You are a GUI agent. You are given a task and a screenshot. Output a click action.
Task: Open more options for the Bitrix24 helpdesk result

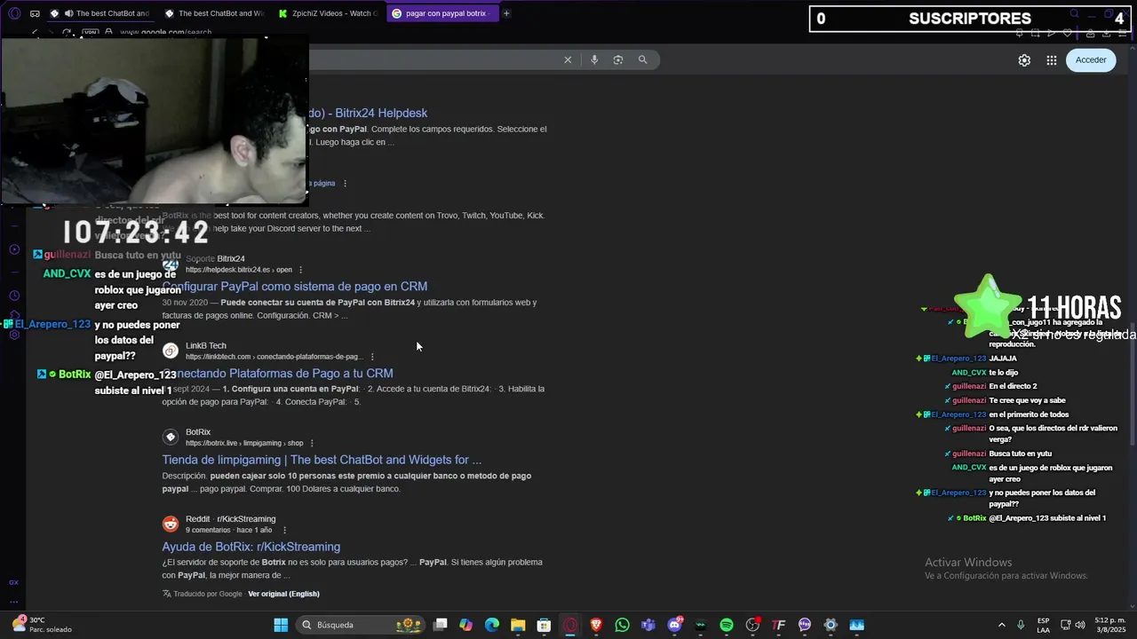[x=301, y=270]
